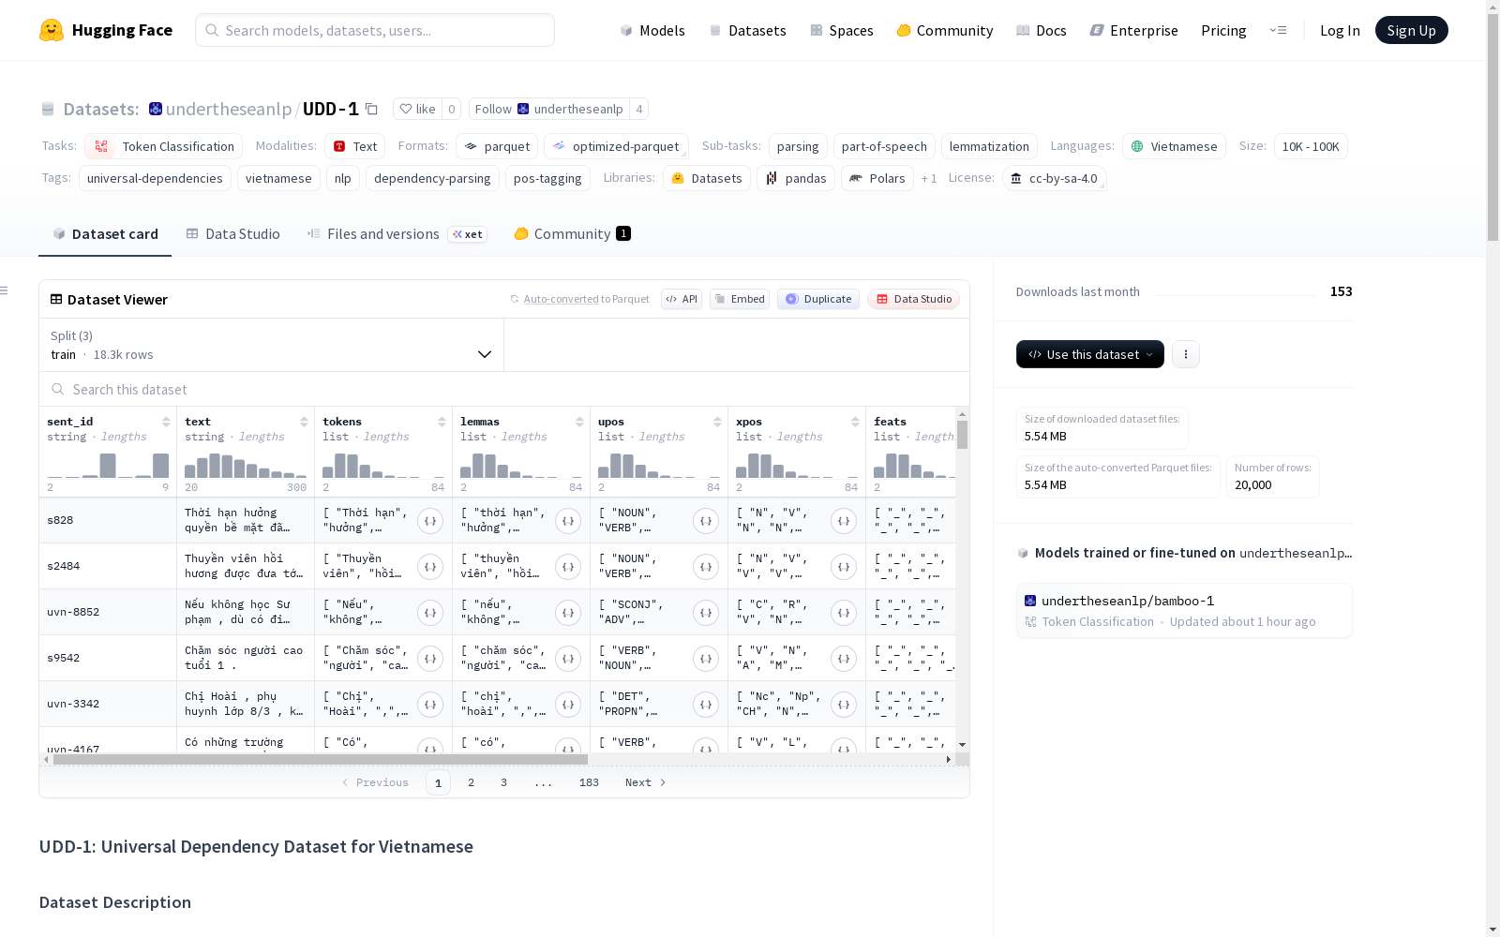Open the Split train dropdown
The width and height of the screenshot is (1500, 937).
271,345
